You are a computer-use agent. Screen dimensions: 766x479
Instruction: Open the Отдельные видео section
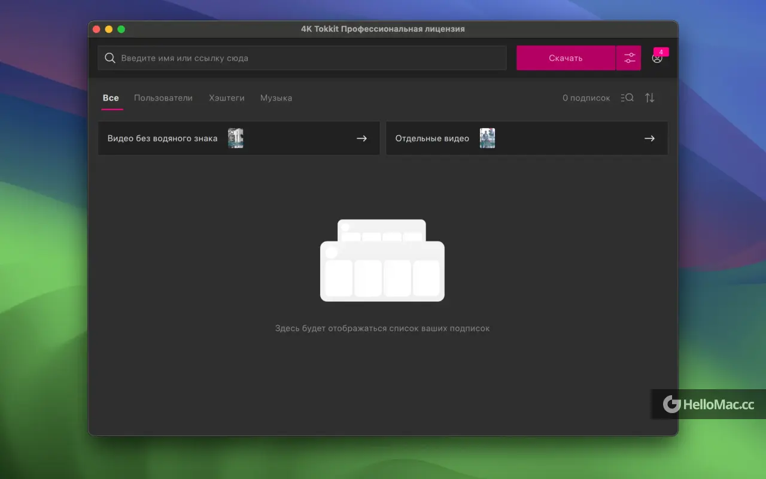pyautogui.click(x=527, y=138)
